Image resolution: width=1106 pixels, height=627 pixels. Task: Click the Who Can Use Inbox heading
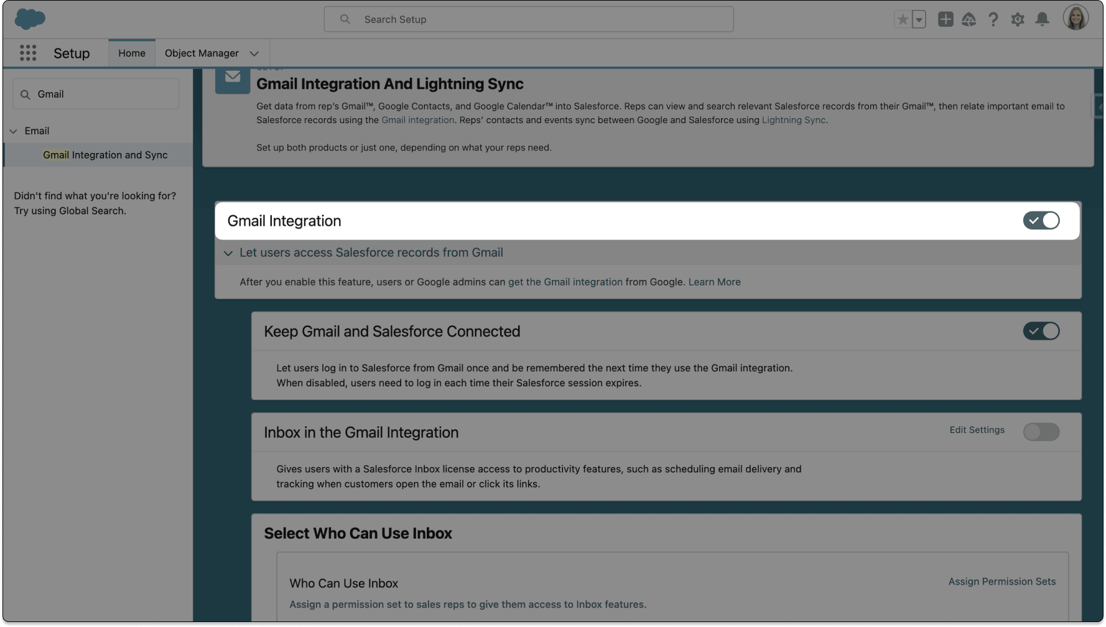[344, 583]
